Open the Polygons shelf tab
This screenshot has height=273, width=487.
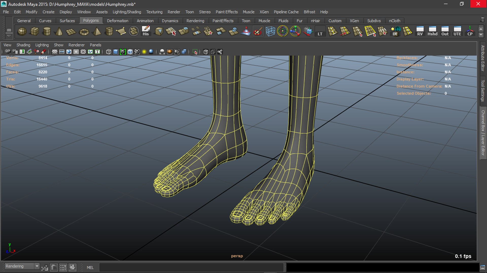[91, 20]
